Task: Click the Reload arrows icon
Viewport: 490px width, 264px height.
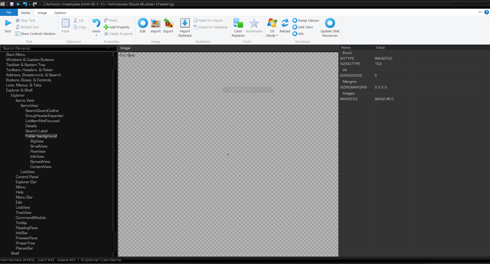Action: tap(285, 23)
